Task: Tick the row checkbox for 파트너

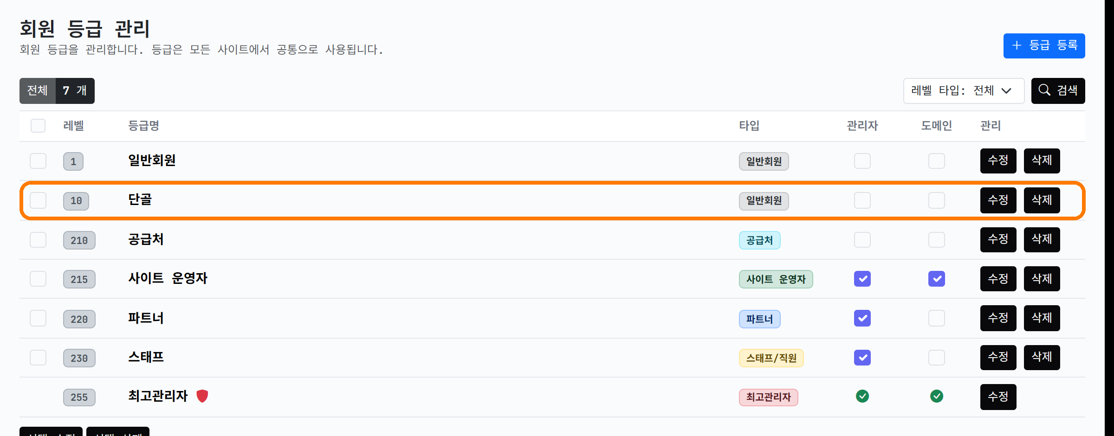Action: 38,318
